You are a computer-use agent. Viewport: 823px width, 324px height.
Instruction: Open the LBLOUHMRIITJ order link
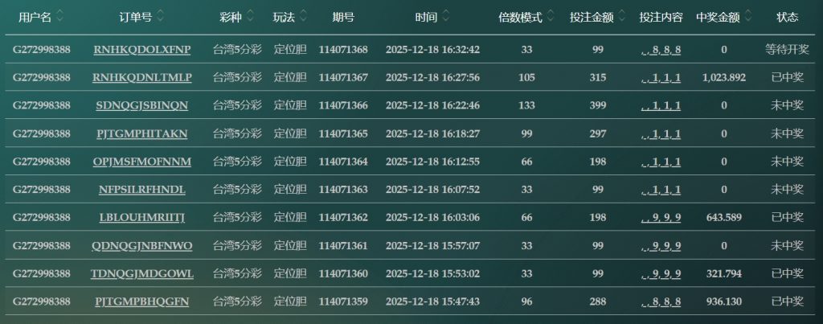click(142, 217)
